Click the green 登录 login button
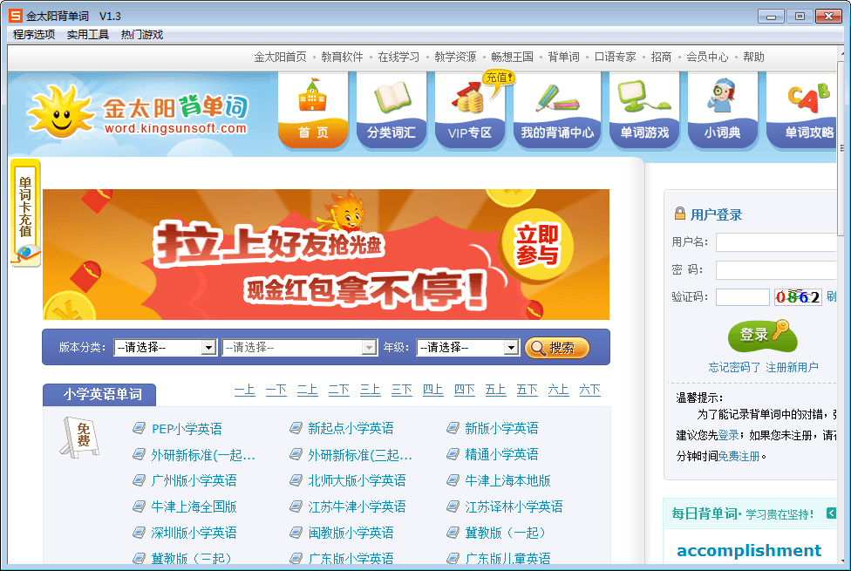This screenshot has width=851, height=571. point(761,336)
